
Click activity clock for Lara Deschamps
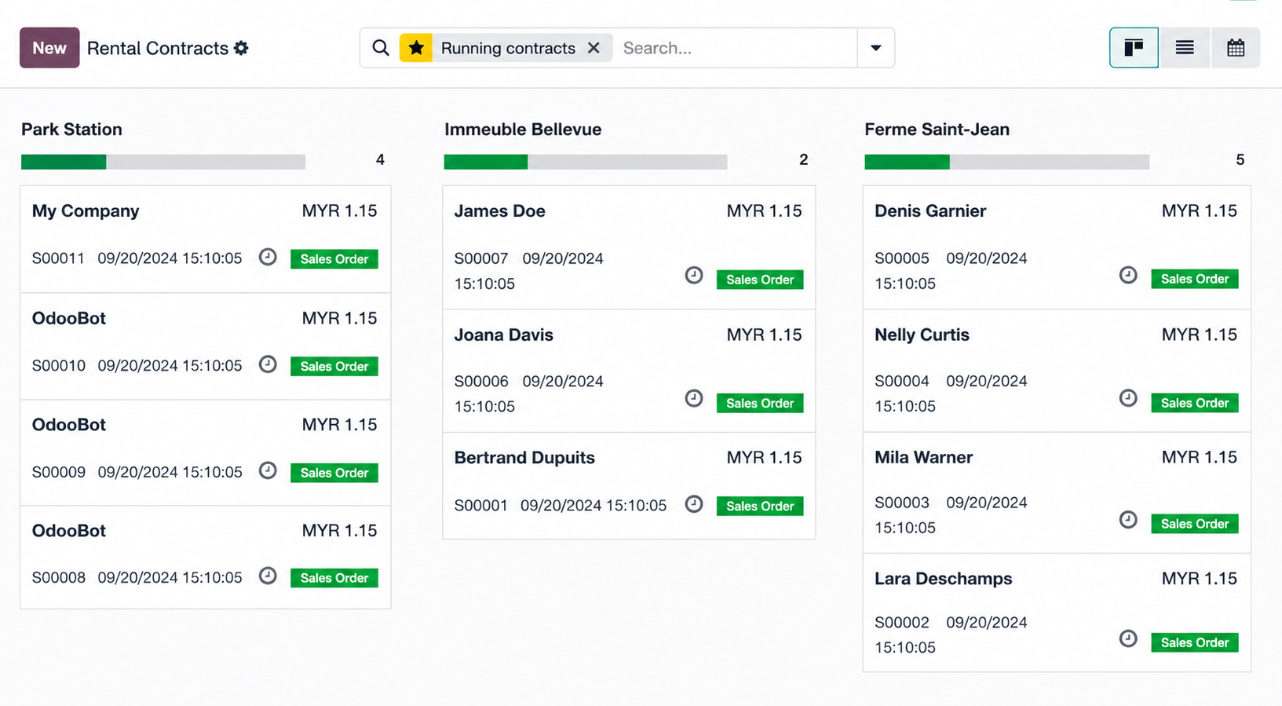(x=1127, y=638)
